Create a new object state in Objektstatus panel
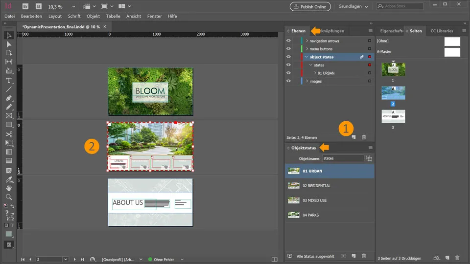Image resolution: width=470 pixels, height=264 pixels. (352, 256)
